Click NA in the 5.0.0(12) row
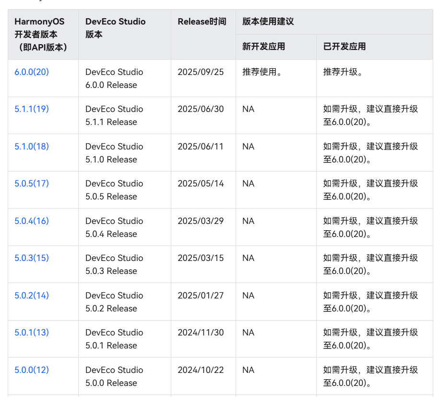 coord(249,370)
